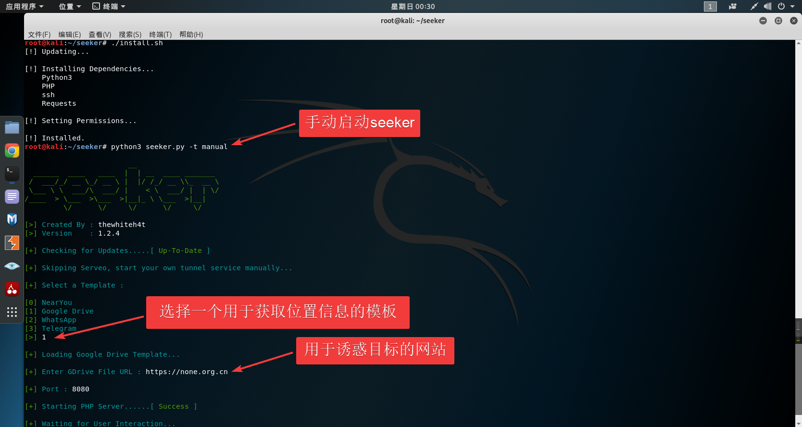This screenshot has width=802, height=427.
Task: Expand the 应用程序 applications menu
Action: click(25, 6)
